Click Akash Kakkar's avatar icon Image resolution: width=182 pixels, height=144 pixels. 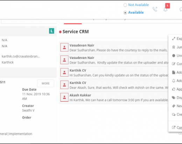[64, 97]
